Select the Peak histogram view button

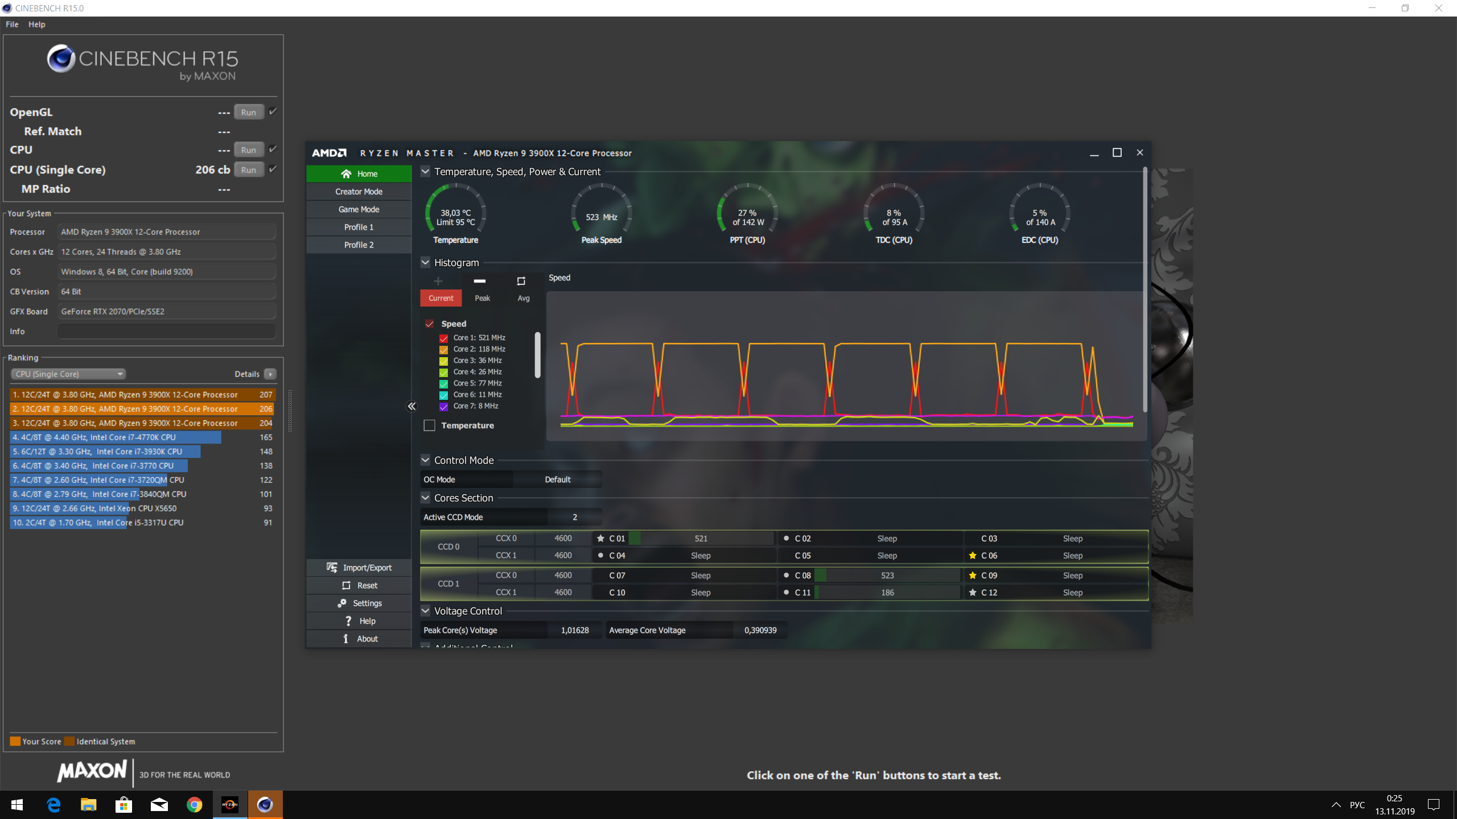(x=482, y=298)
